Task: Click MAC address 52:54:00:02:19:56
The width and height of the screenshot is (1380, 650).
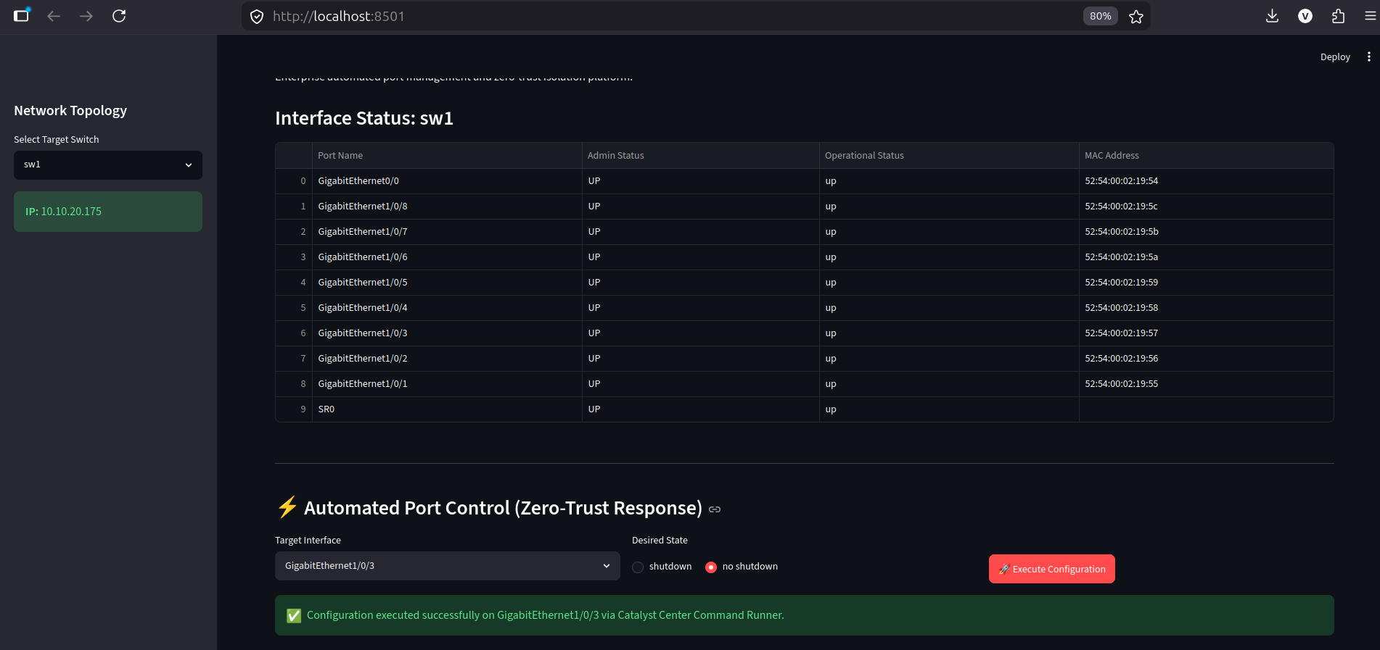Action: pyautogui.click(x=1206, y=359)
